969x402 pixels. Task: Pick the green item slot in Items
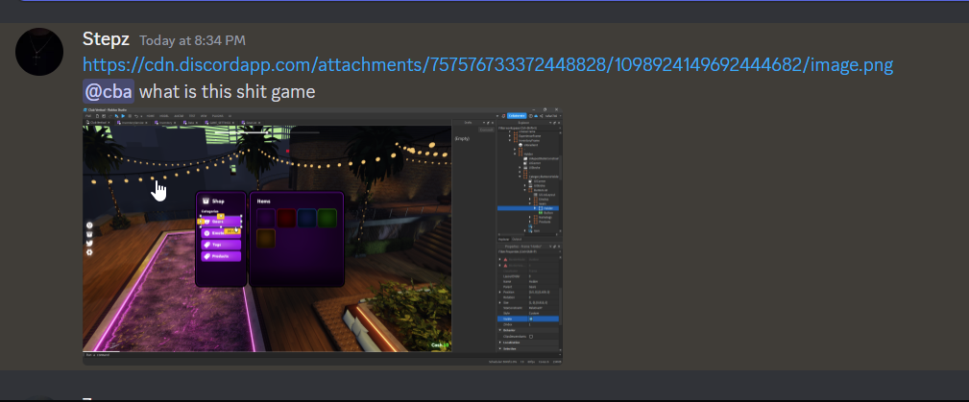point(327,218)
